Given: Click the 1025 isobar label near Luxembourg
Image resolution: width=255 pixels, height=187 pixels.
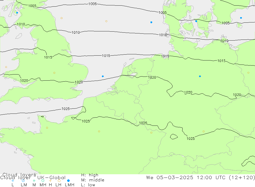Looking at the screenshot, I should [x=143, y=123].
